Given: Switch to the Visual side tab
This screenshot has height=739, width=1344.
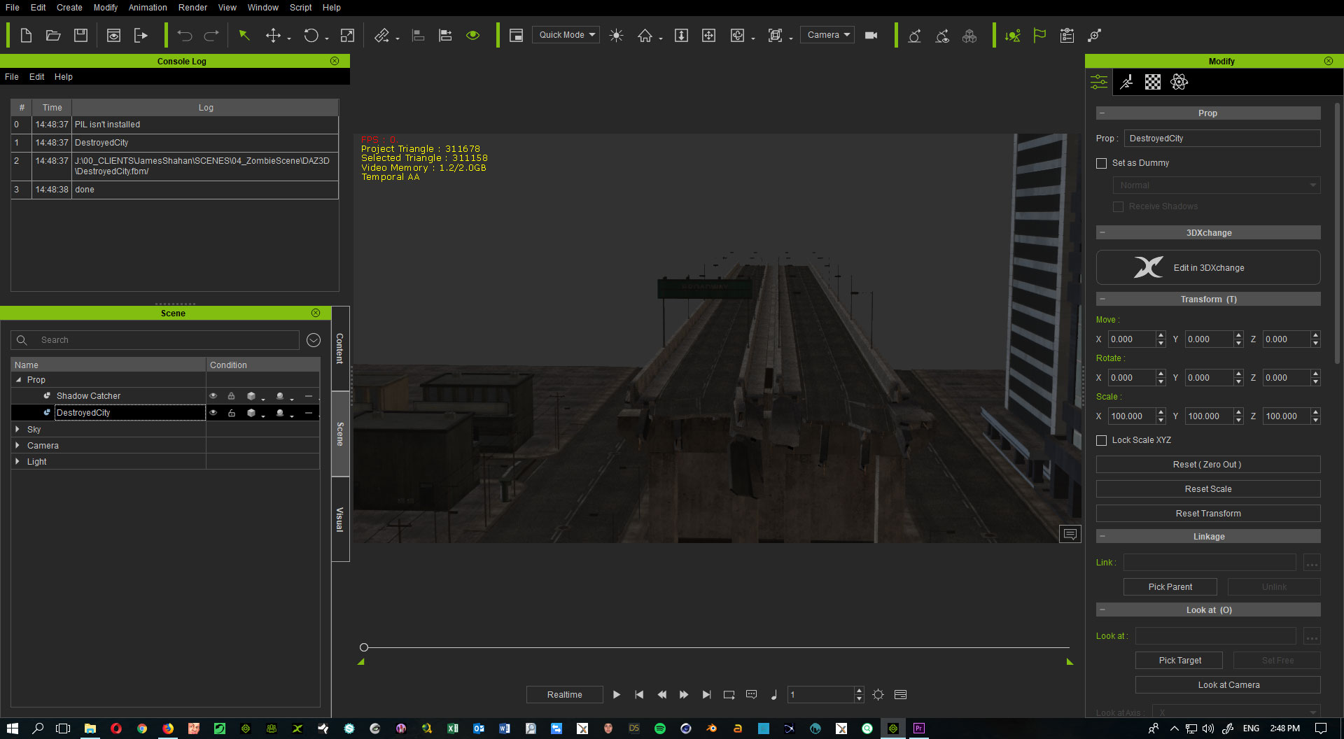Looking at the screenshot, I should 340,519.
